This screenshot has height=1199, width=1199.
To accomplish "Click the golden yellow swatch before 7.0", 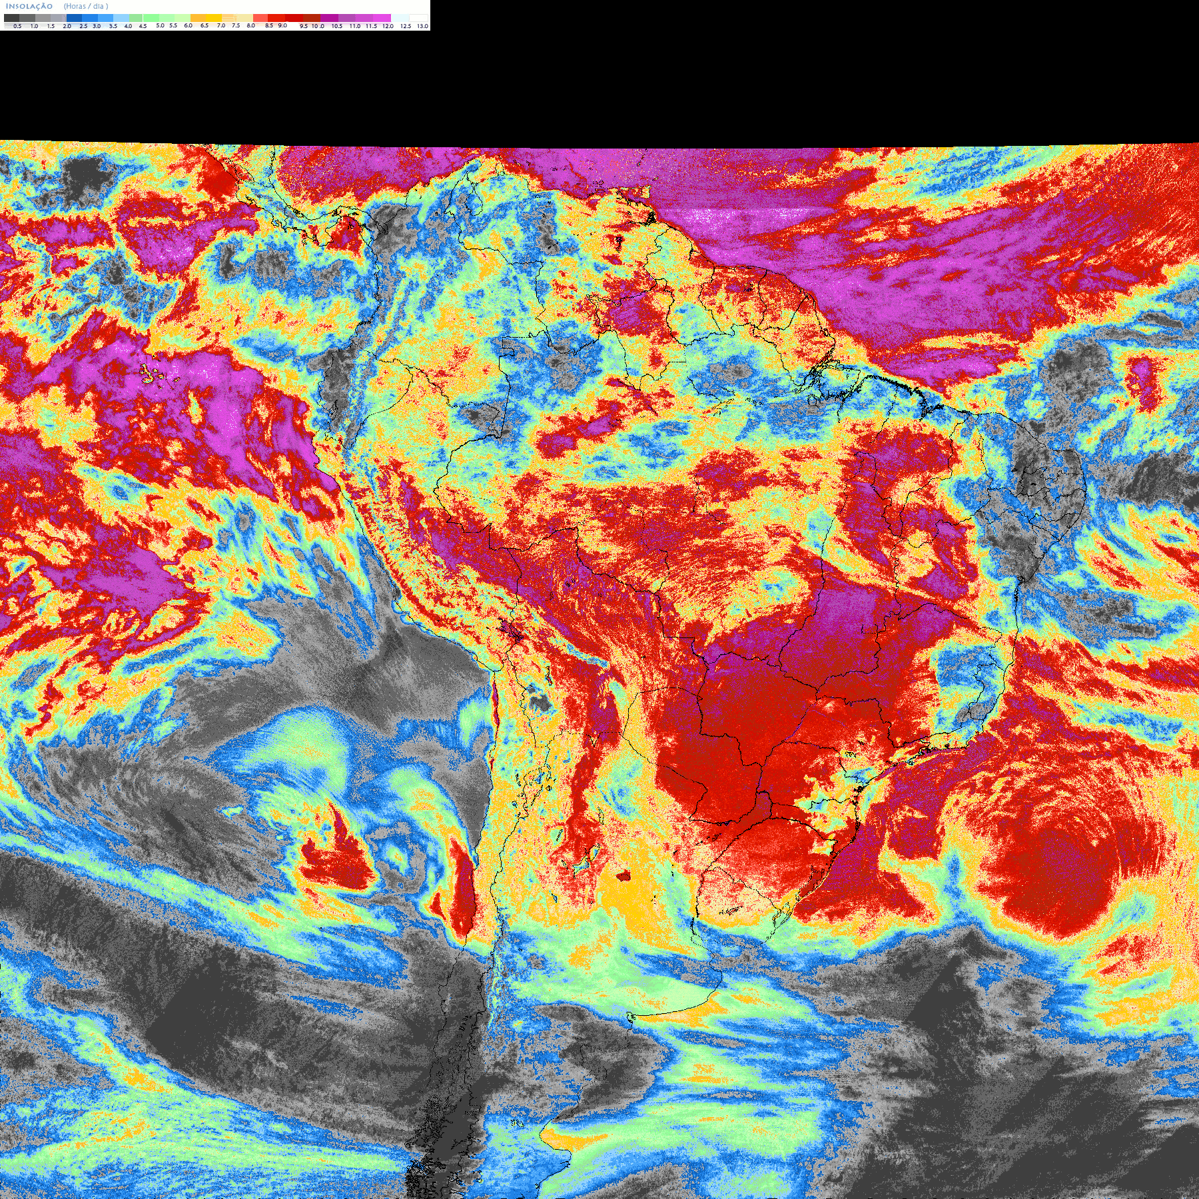I will (x=214, y=18).
